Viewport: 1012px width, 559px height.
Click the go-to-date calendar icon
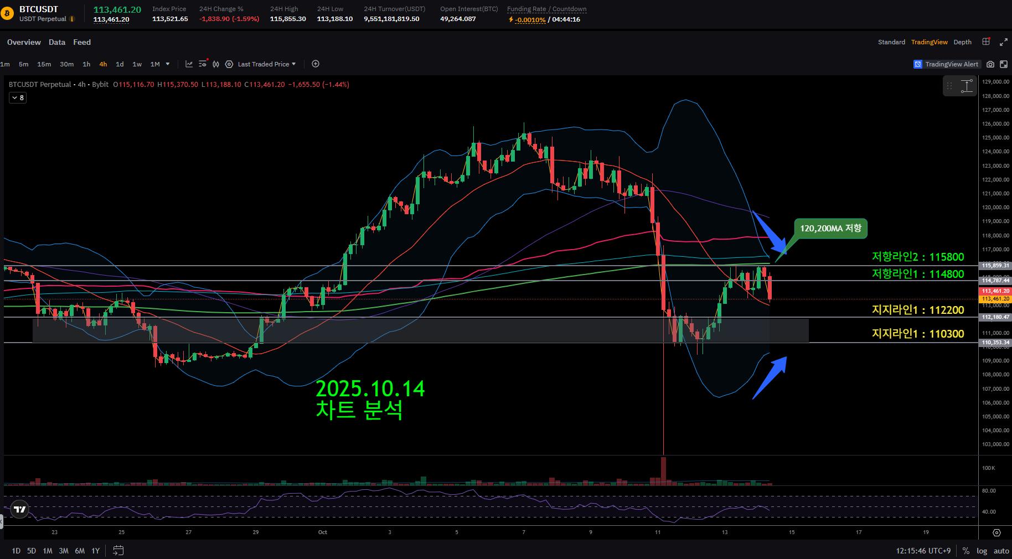tap(118, 551)
